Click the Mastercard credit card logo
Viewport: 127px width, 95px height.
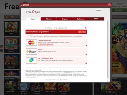[x=31, y=43]
